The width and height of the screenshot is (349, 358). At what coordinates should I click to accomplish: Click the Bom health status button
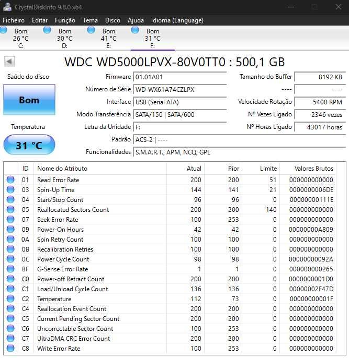point(29,100)
